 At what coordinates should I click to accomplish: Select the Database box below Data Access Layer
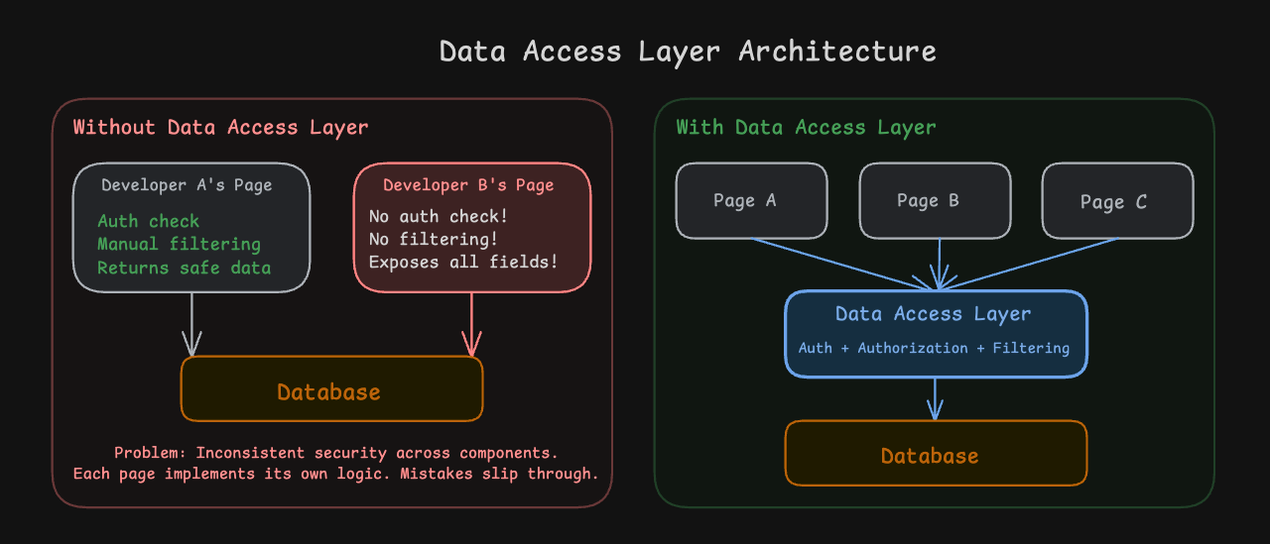pos(936,453)
